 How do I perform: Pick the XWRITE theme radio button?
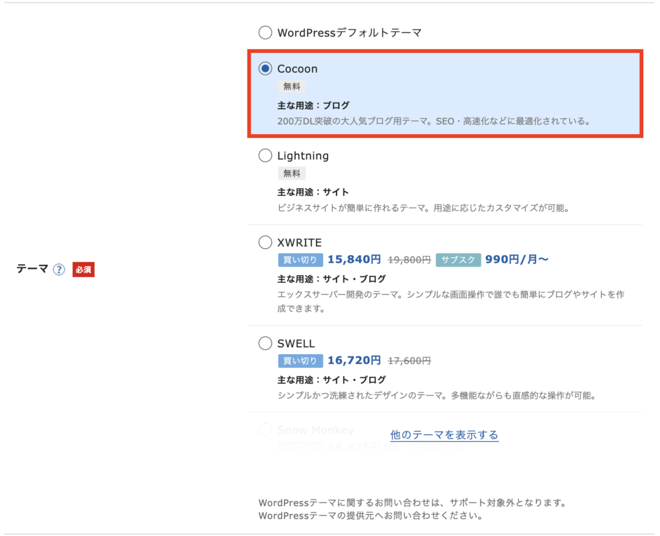265,242
